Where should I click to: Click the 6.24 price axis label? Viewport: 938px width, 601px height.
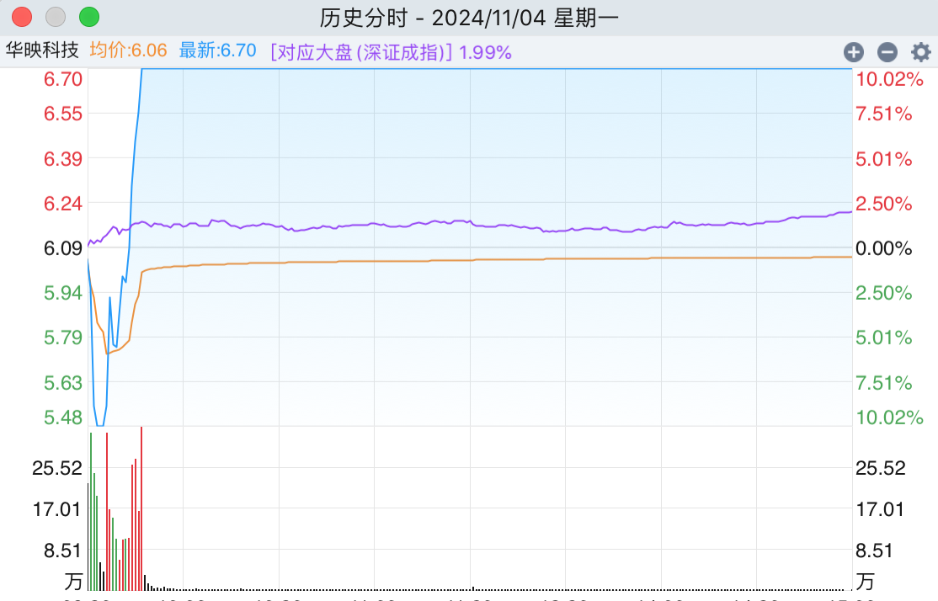(x=63, y=204)
